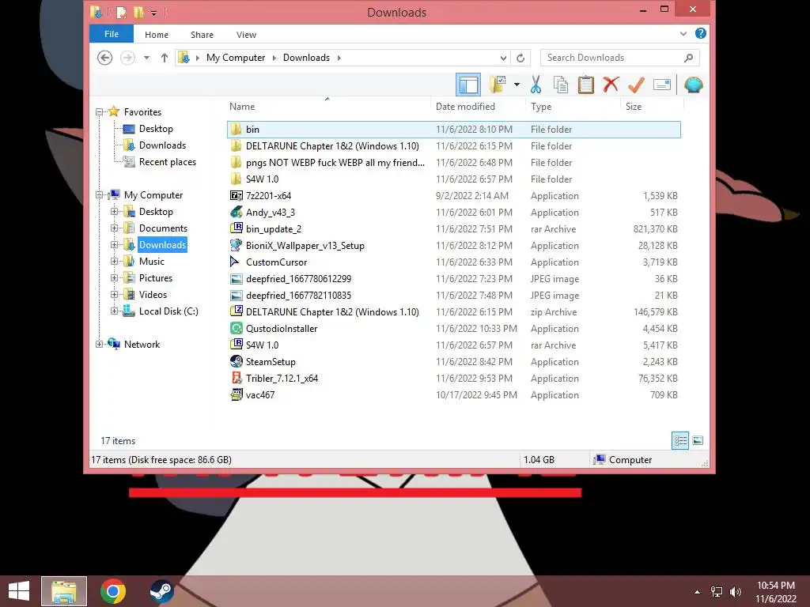Refresh the Downloads folder view
Image resolution: width=810 pixels, height=607 pixels.
point(520,58)
